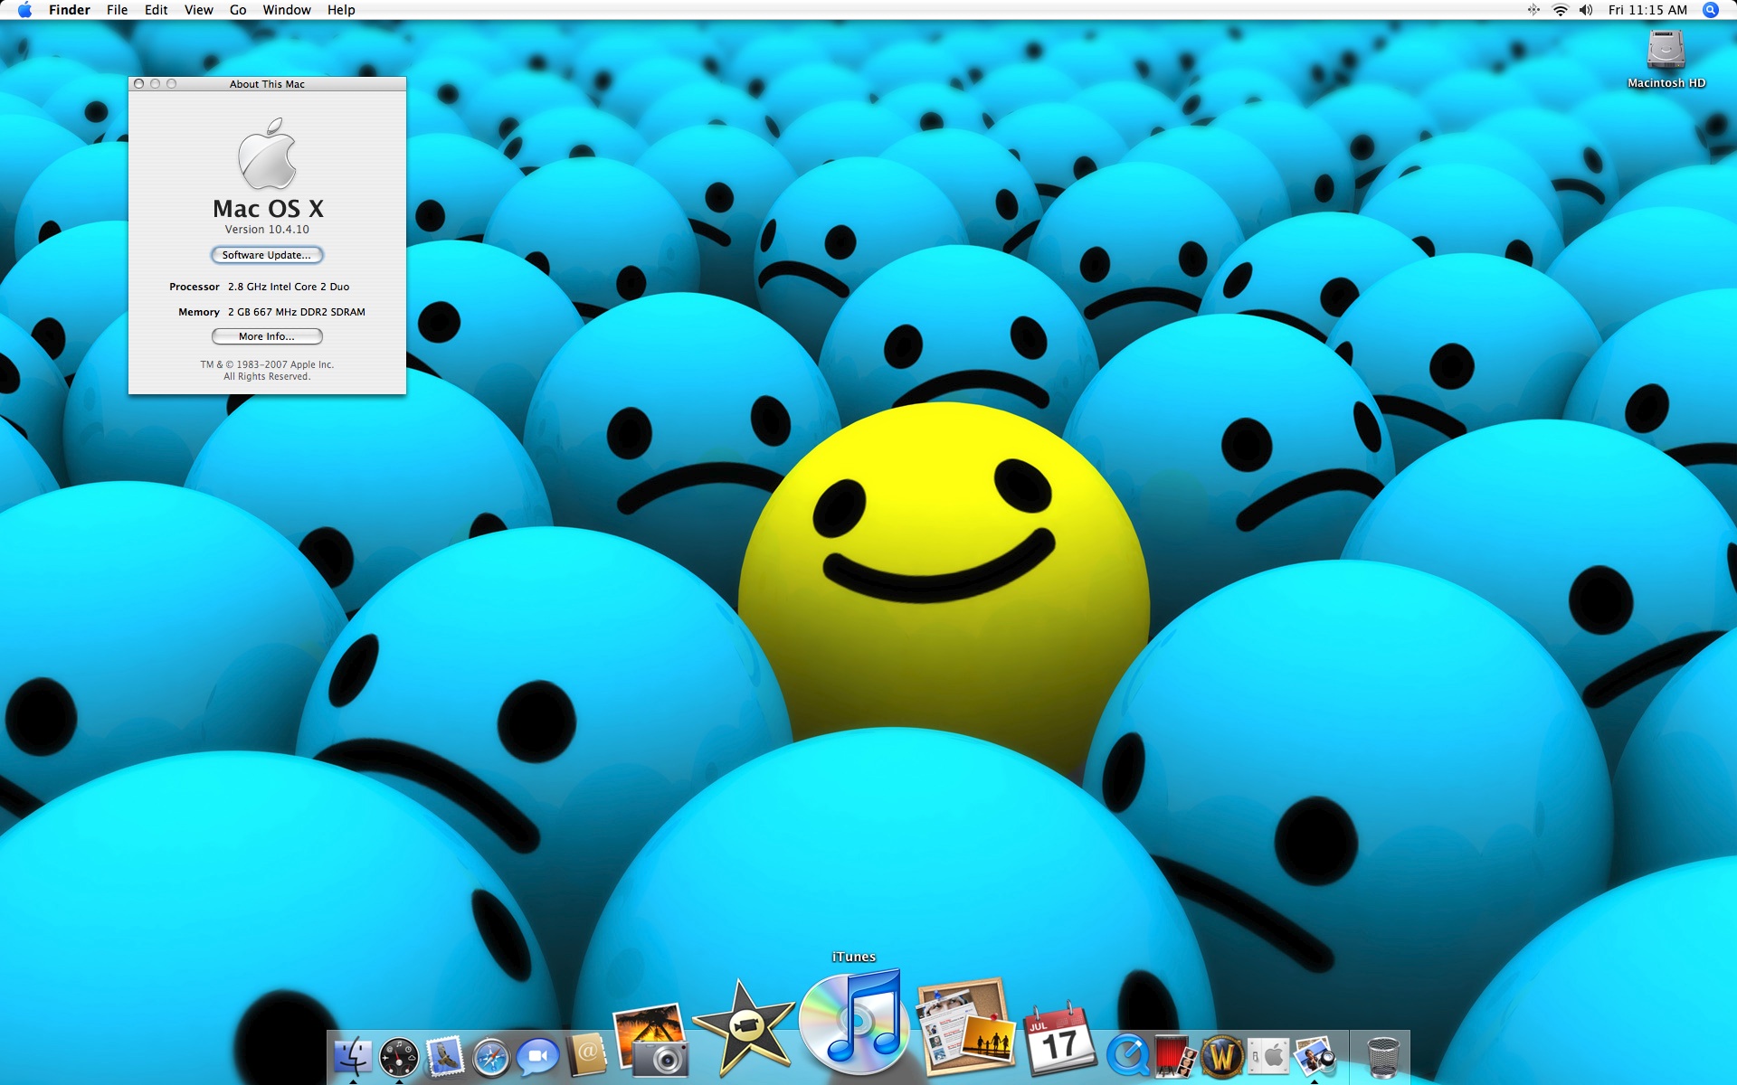The height and width of the screenshot is (1085, 1737).
Task: Close the About This Mac window
Action: coord(139,84)
